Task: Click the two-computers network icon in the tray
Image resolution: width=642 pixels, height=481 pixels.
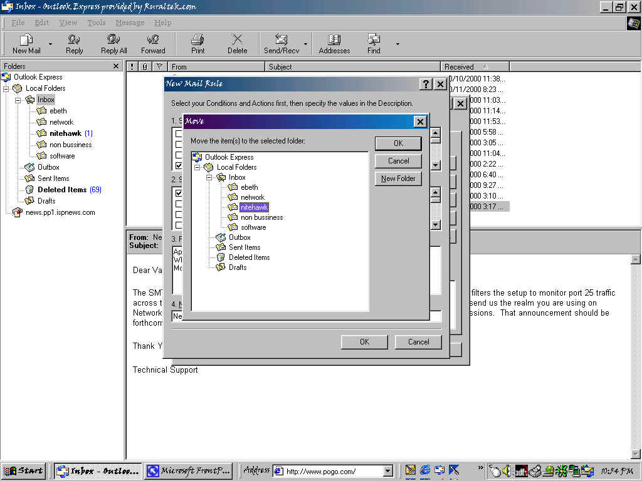Action: (x=574, y=471)
